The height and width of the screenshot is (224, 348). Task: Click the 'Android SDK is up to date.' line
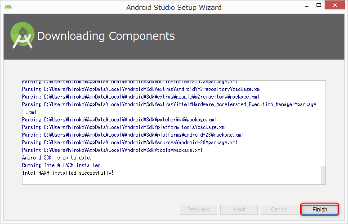point(57,158)
